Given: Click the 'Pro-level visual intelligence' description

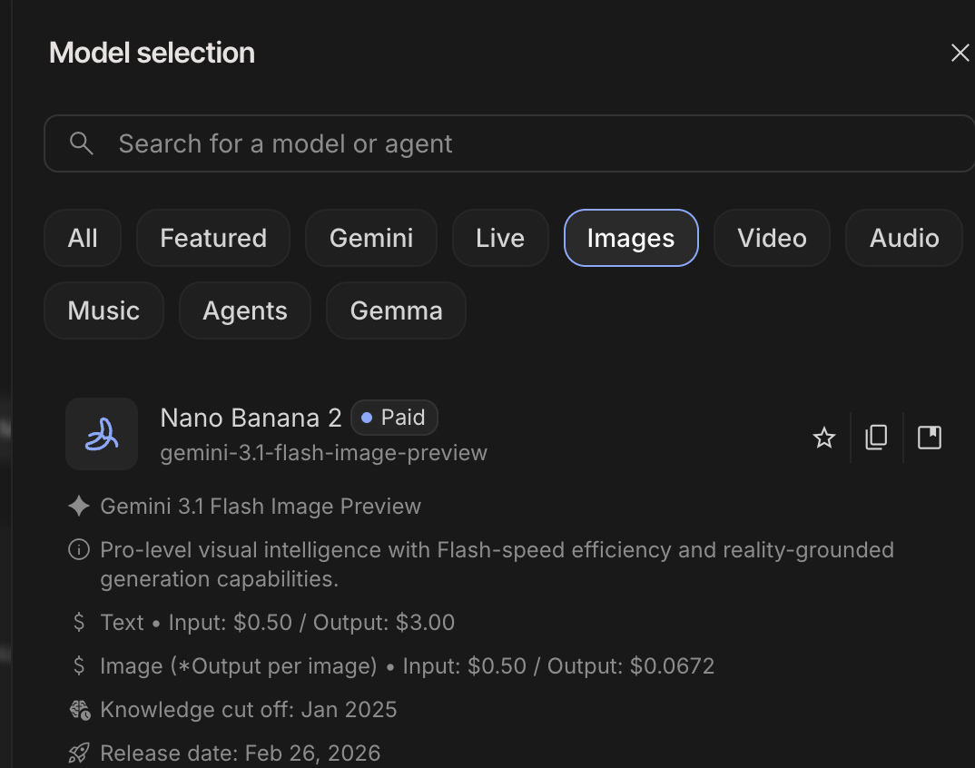Looking at the screenshot, I should pyautogui.click(x=497, y=565).
